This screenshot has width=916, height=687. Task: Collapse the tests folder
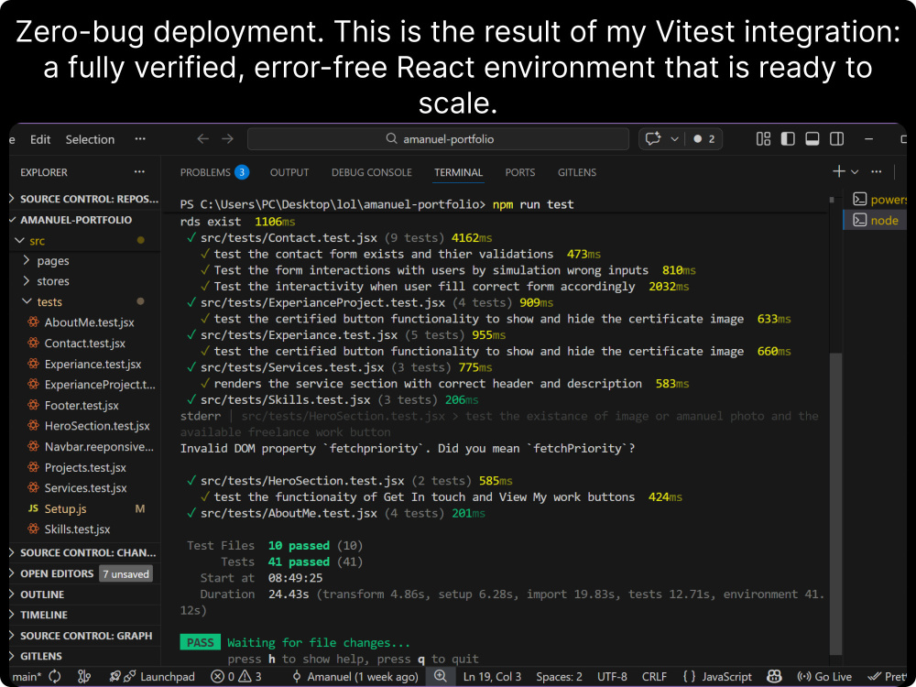[84, 301]
